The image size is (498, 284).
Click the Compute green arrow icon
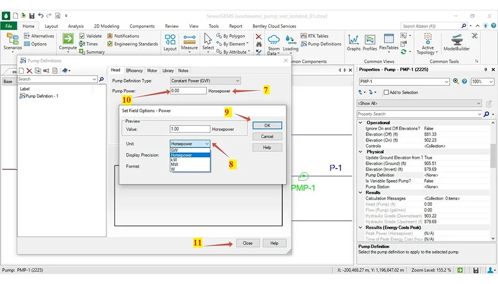[67, 39]
